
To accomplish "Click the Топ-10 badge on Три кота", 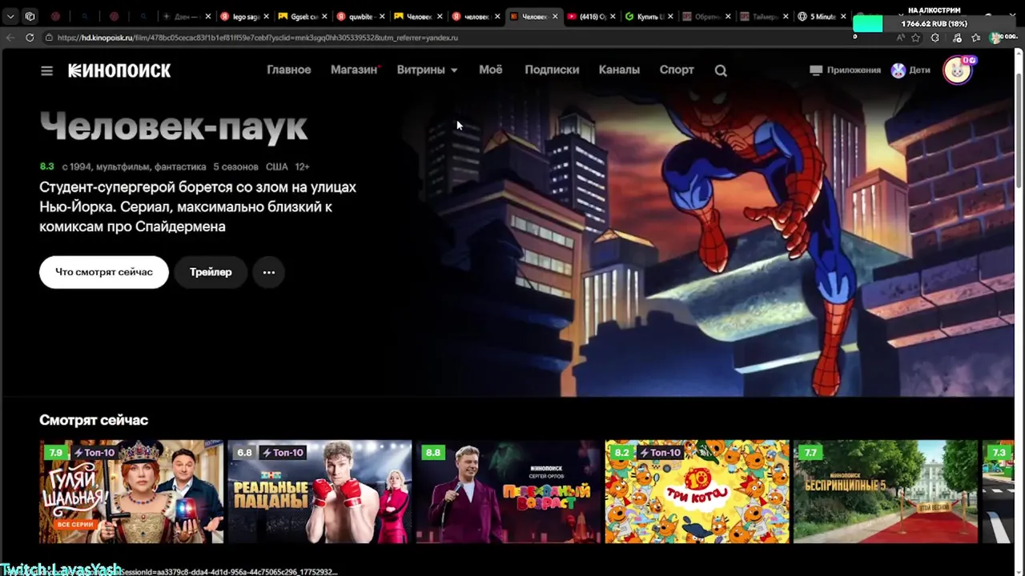I will (x=660, y=452).
